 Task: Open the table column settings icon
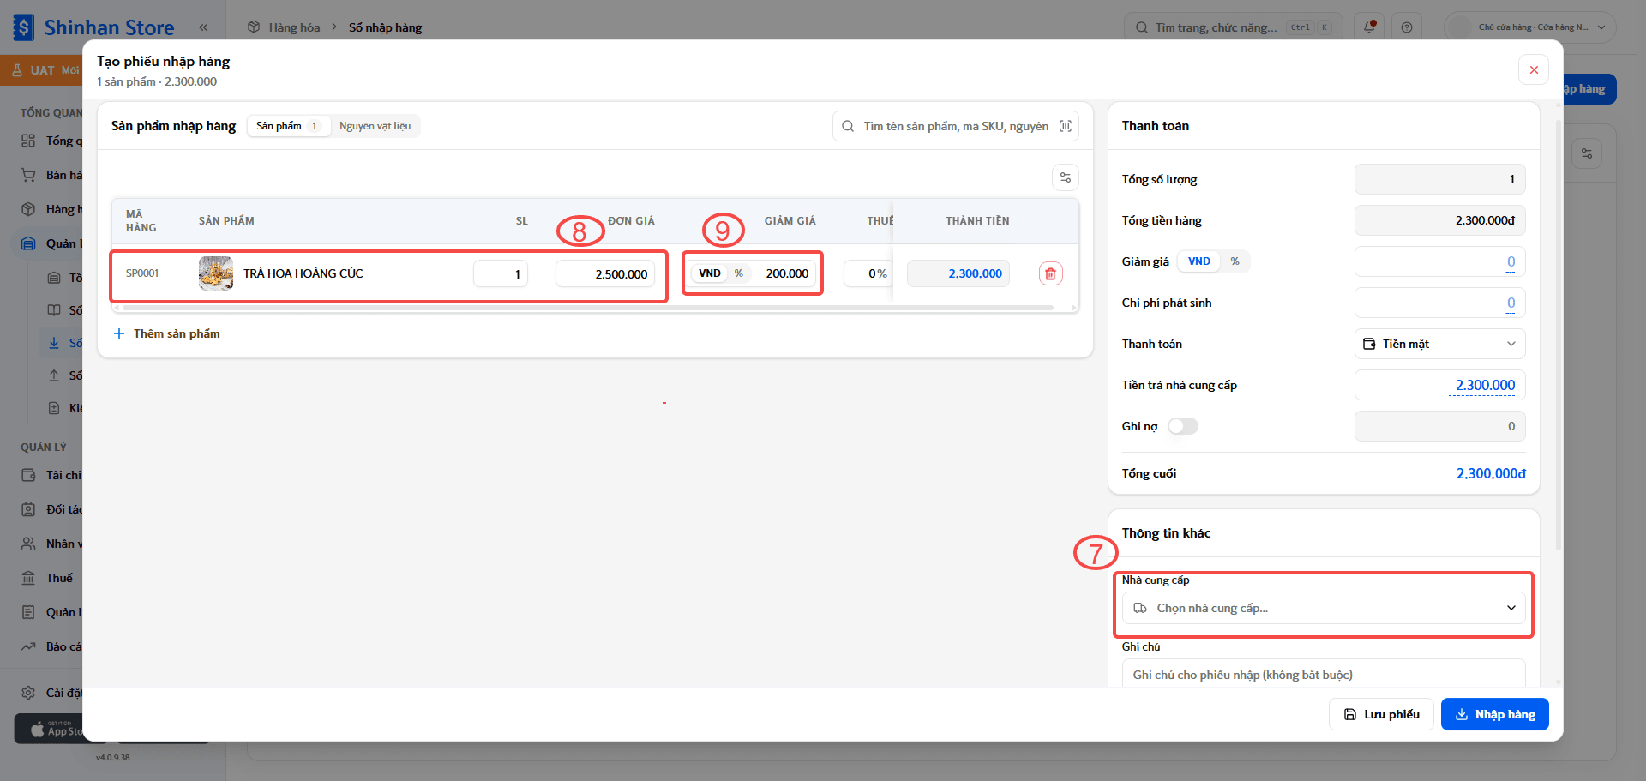coord(1066,177)
